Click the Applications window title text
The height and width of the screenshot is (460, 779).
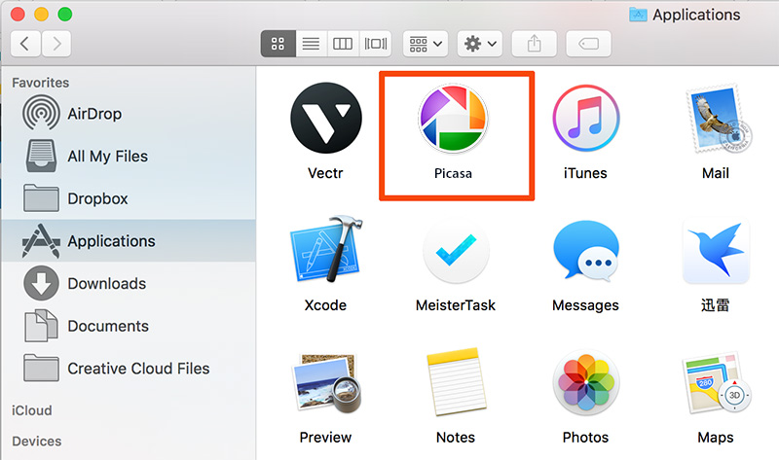tap(696, 15)
